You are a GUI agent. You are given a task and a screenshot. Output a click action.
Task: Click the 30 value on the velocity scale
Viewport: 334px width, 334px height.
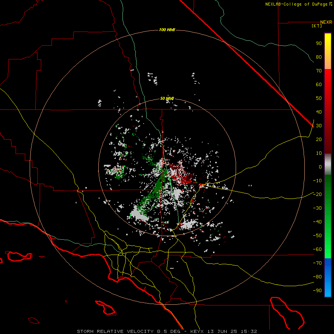coord(319,126)
